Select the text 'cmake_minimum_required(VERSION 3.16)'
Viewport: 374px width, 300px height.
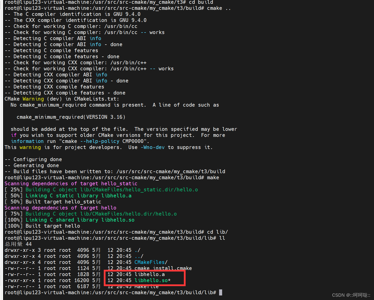click(x=71, y=117)
